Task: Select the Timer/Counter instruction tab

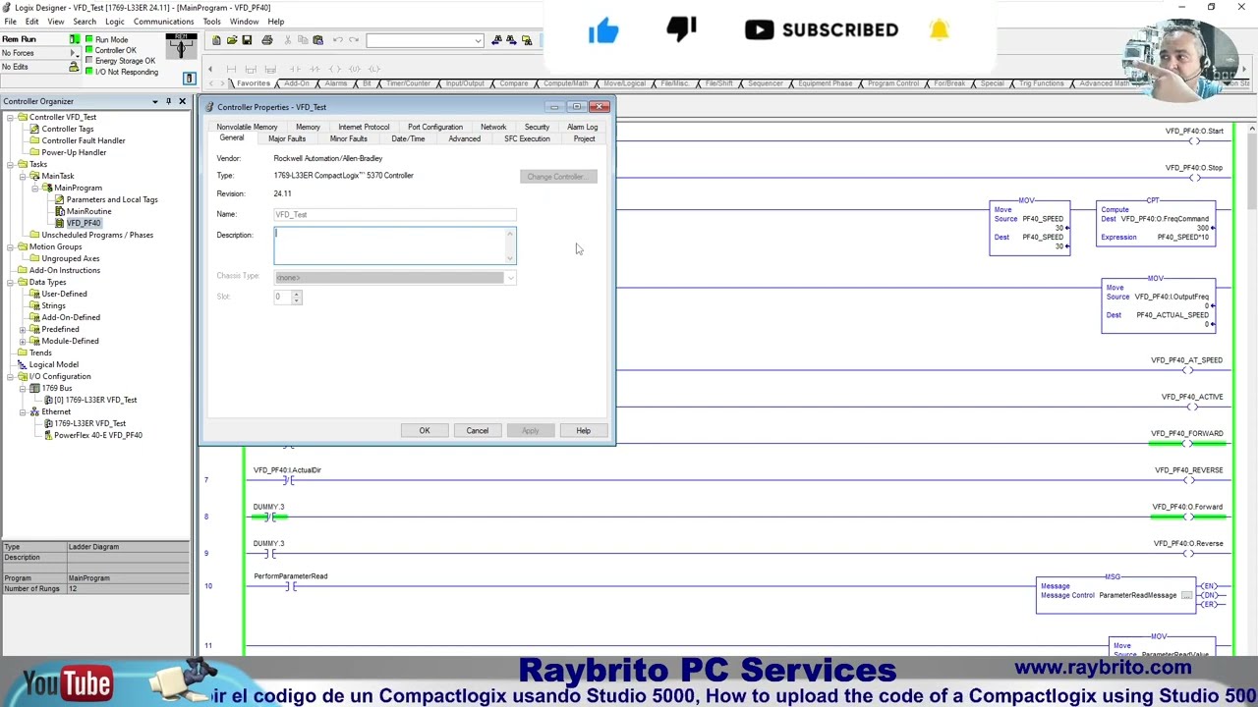Action: coord(408,83)
